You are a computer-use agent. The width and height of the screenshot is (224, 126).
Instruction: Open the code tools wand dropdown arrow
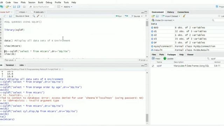pos(41,16)
